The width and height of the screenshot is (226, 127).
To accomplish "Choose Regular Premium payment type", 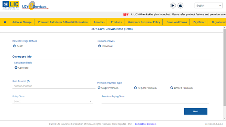I will coord(135,88).
